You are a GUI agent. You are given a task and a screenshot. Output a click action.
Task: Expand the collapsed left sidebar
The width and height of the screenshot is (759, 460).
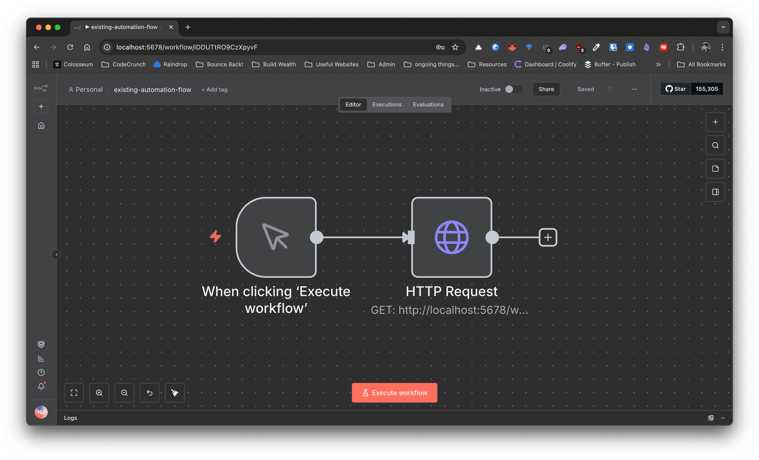point(56,255)
